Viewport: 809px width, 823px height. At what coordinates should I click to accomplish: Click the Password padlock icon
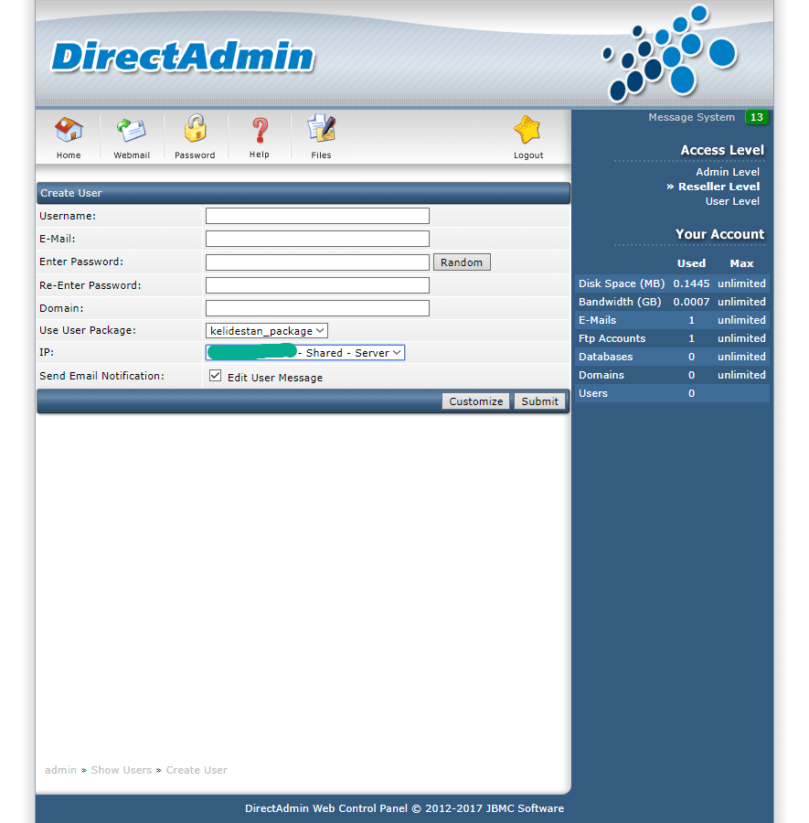pos(195,129)
